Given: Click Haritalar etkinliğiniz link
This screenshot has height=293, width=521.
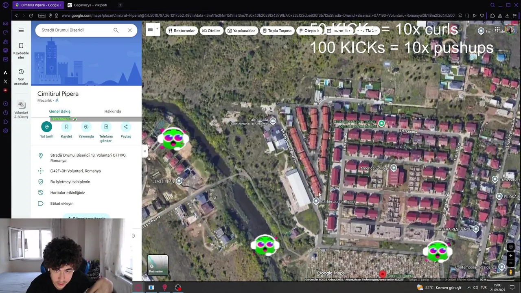Looking at the screenshot, I should pyautogui.click(x=86, y=192).
